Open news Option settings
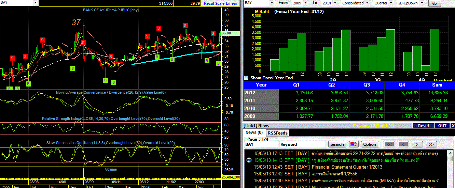The height and width of the screenshot is (188, 455). pyautogui.click(x=369, y=144)
